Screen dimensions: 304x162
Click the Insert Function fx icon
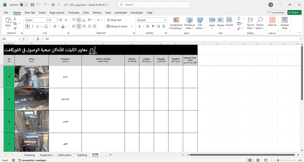tap(38, 39)
